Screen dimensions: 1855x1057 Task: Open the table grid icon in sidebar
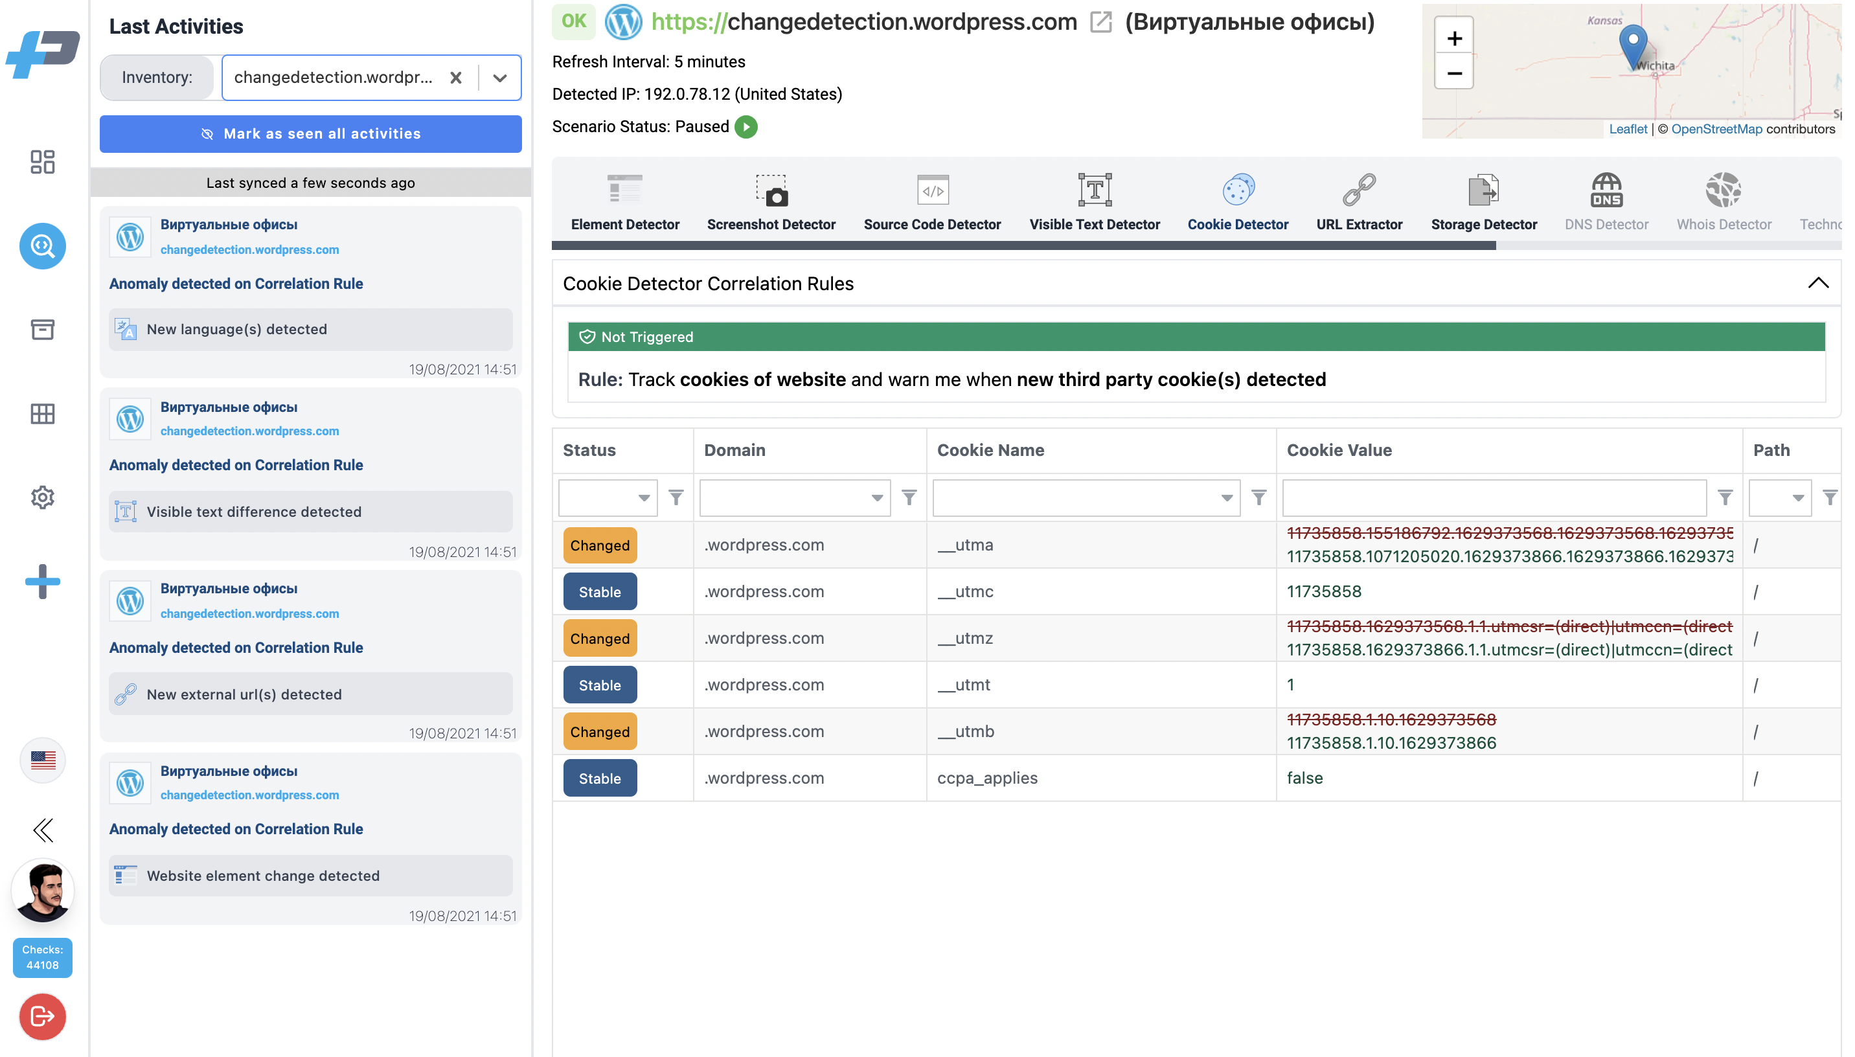(42, 413)
